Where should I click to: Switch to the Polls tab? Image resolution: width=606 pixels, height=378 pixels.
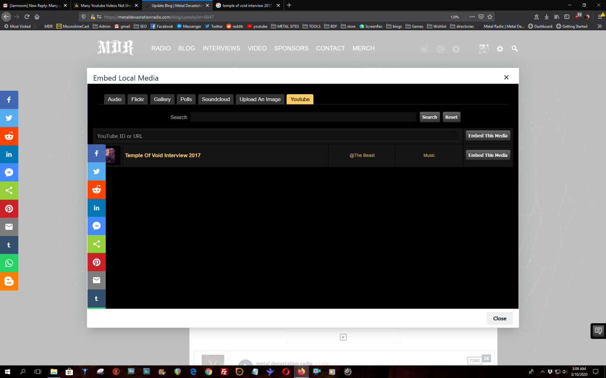click(187, 99)
